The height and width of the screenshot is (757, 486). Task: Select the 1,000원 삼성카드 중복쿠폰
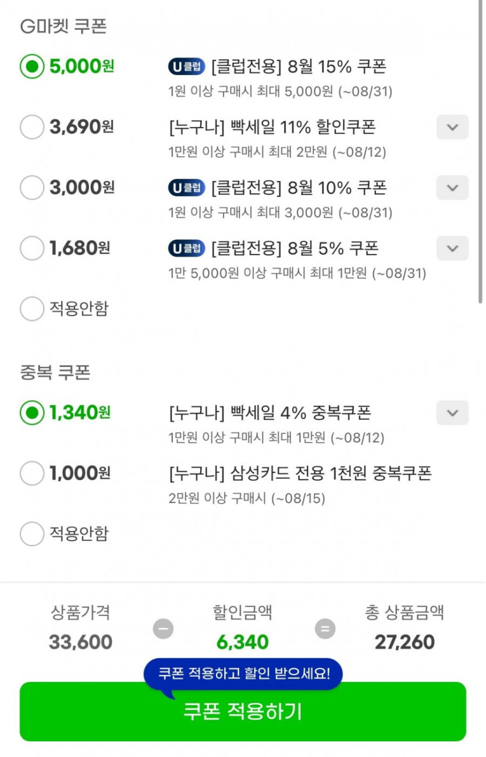click(x=31, y=473)
